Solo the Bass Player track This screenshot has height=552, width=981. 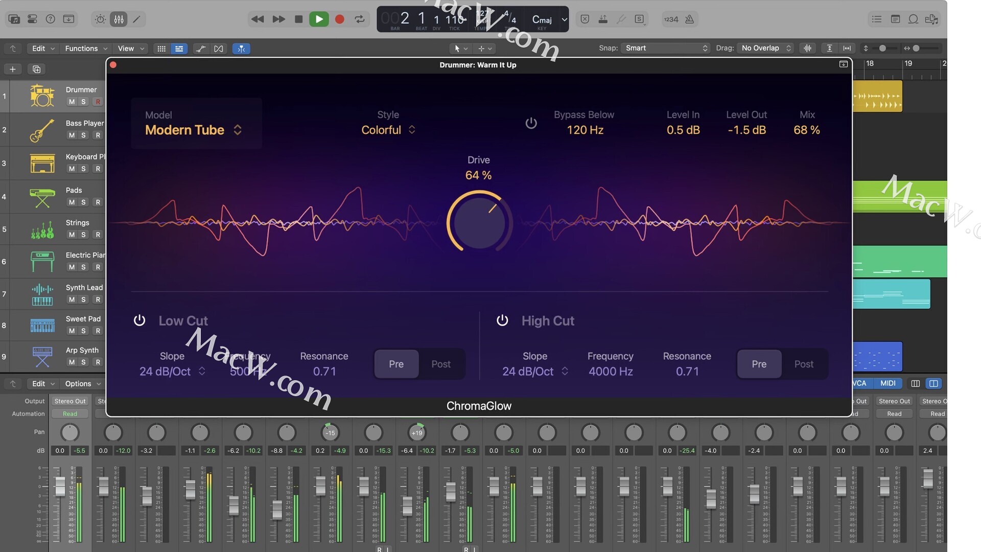(84, 135)
